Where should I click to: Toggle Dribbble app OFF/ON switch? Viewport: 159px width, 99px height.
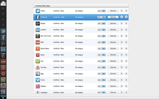102,86
